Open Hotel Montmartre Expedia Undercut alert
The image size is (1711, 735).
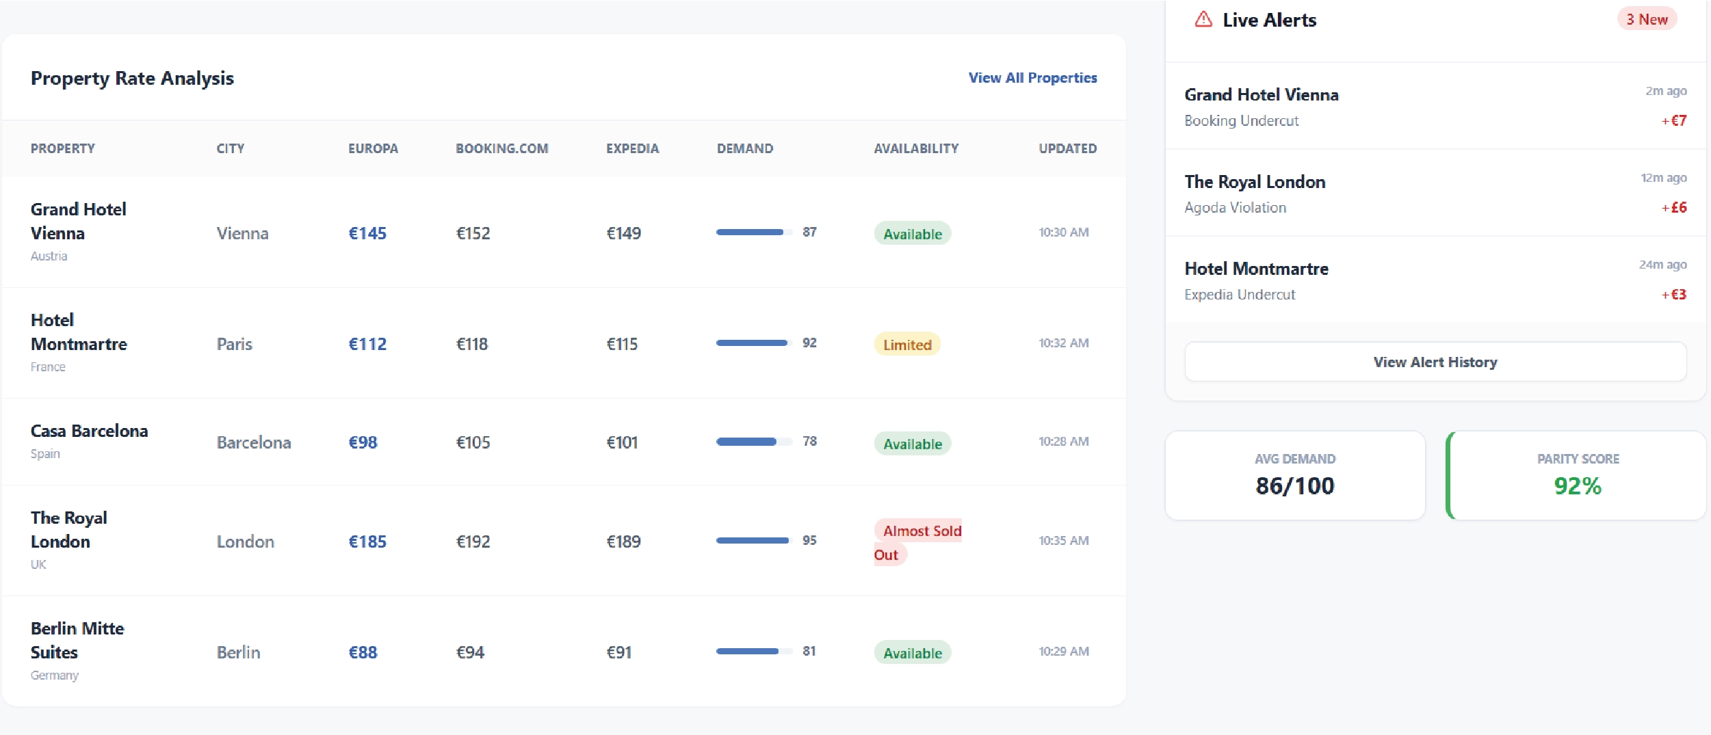(x=1435, y=280)
